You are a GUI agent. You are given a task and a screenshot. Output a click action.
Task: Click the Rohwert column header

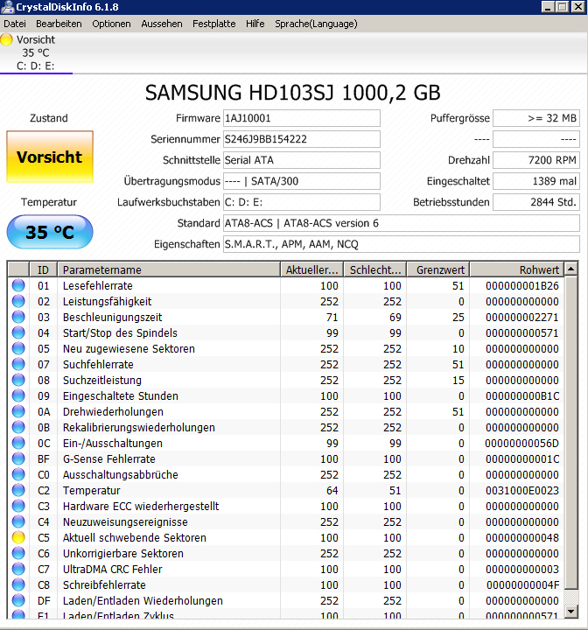pyautogui.click(x=516, y=269)
